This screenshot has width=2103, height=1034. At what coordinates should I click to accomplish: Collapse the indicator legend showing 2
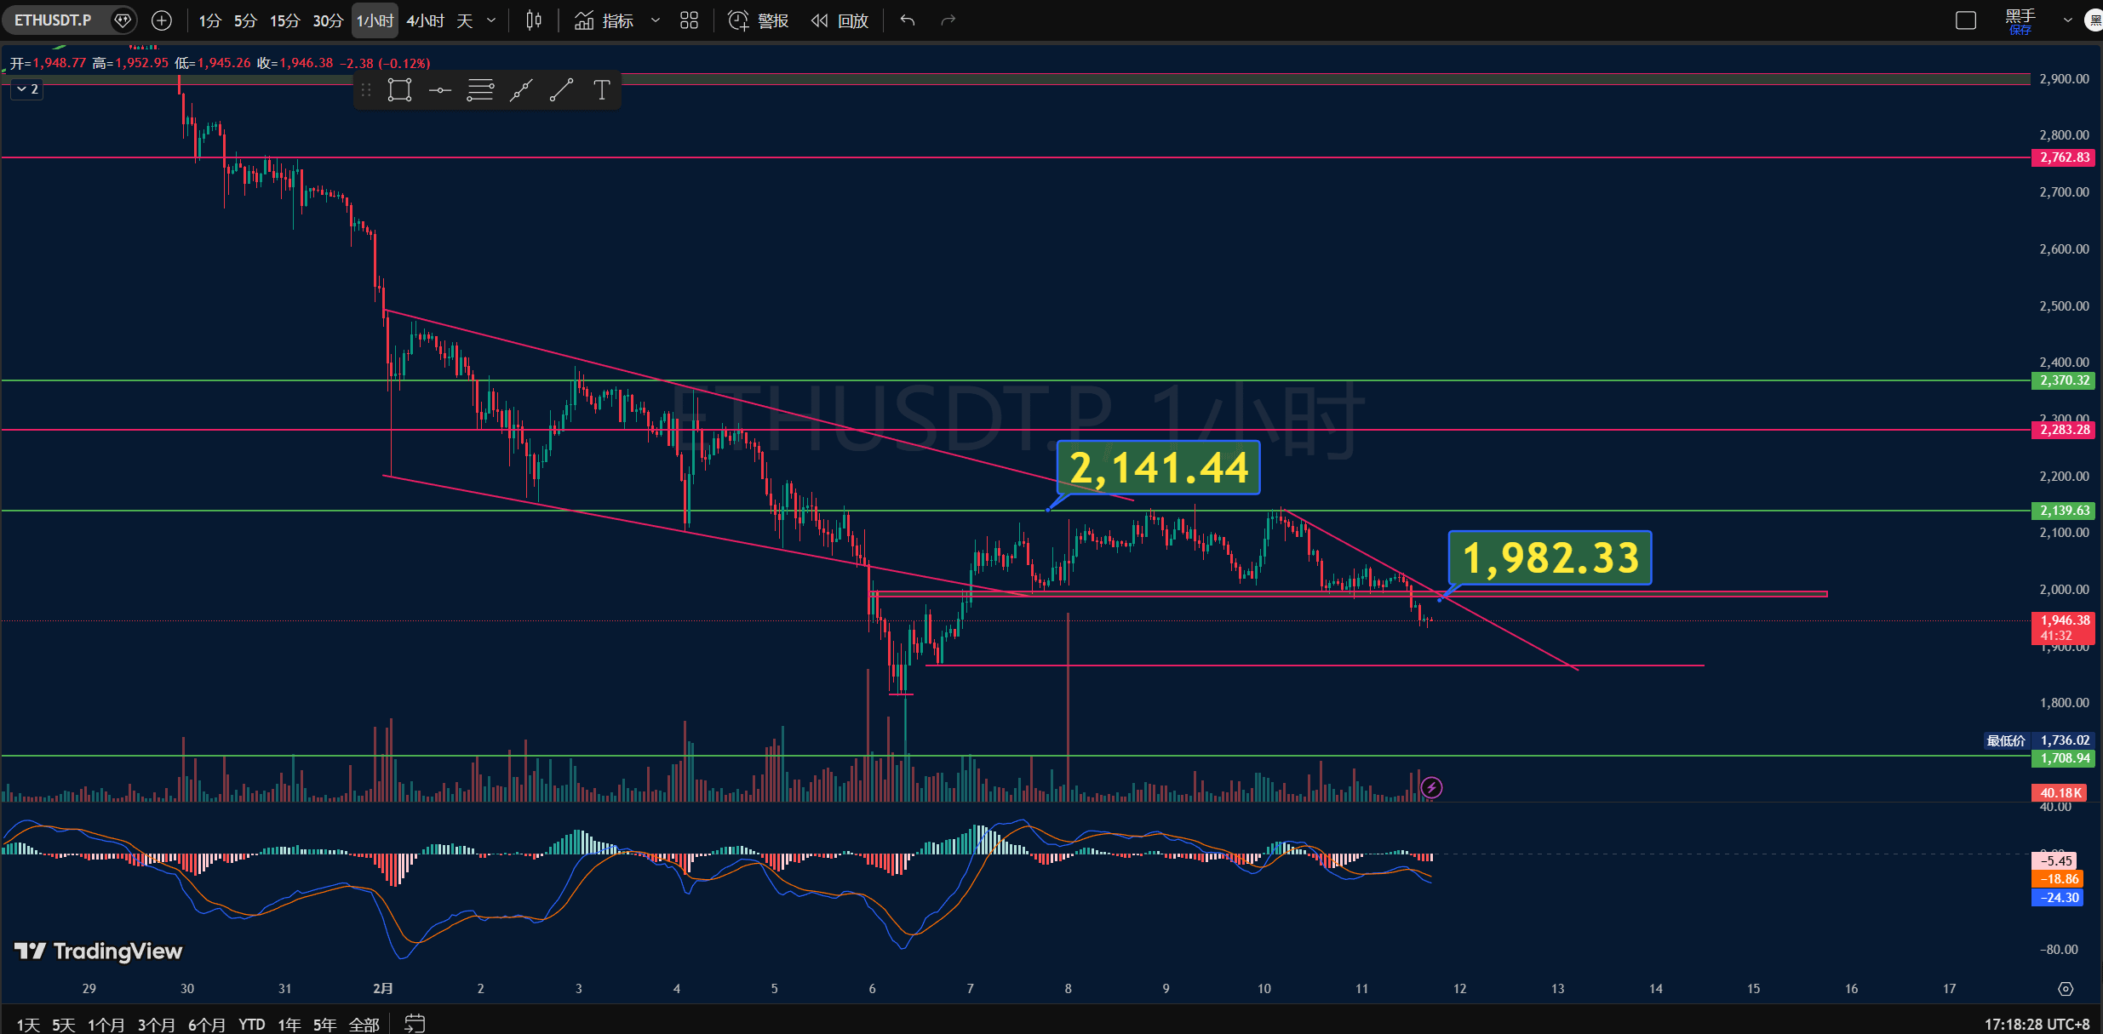coord(27,89)
